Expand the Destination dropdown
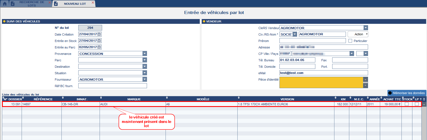 click(x=145, y=66)
